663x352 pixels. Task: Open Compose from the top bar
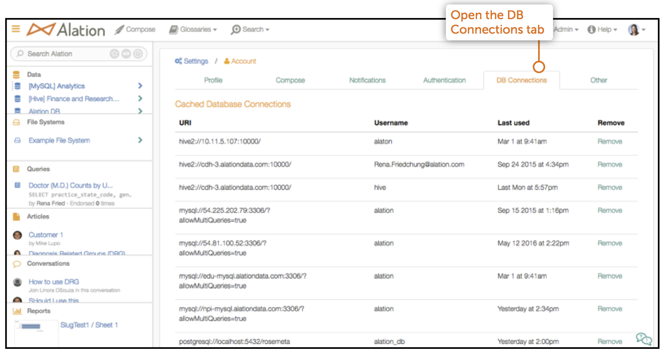pos(135,30)
